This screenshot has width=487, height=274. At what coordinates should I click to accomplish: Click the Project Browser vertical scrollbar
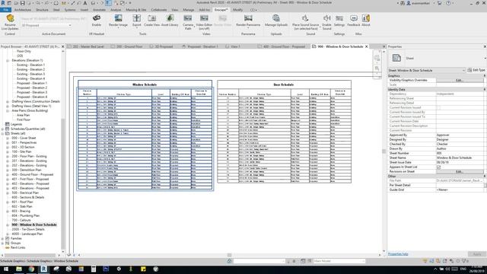(63, 183)
